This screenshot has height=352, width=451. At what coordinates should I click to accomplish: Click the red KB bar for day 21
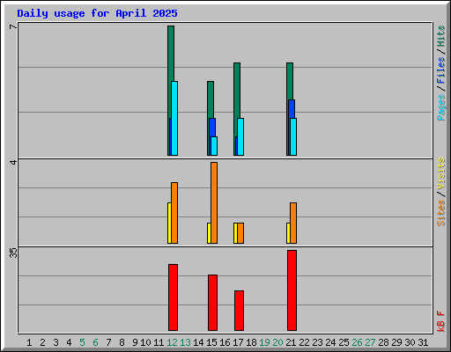(292, 290)
